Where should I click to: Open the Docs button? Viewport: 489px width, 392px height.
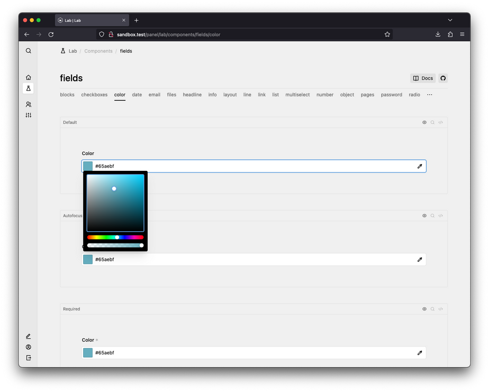[422, 78]
